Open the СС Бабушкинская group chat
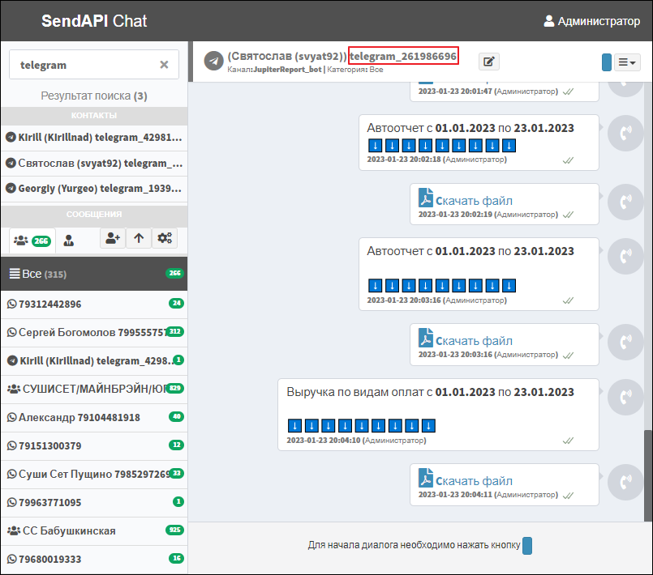The width and height of the screenshot is (653, 575). (93, 531)
